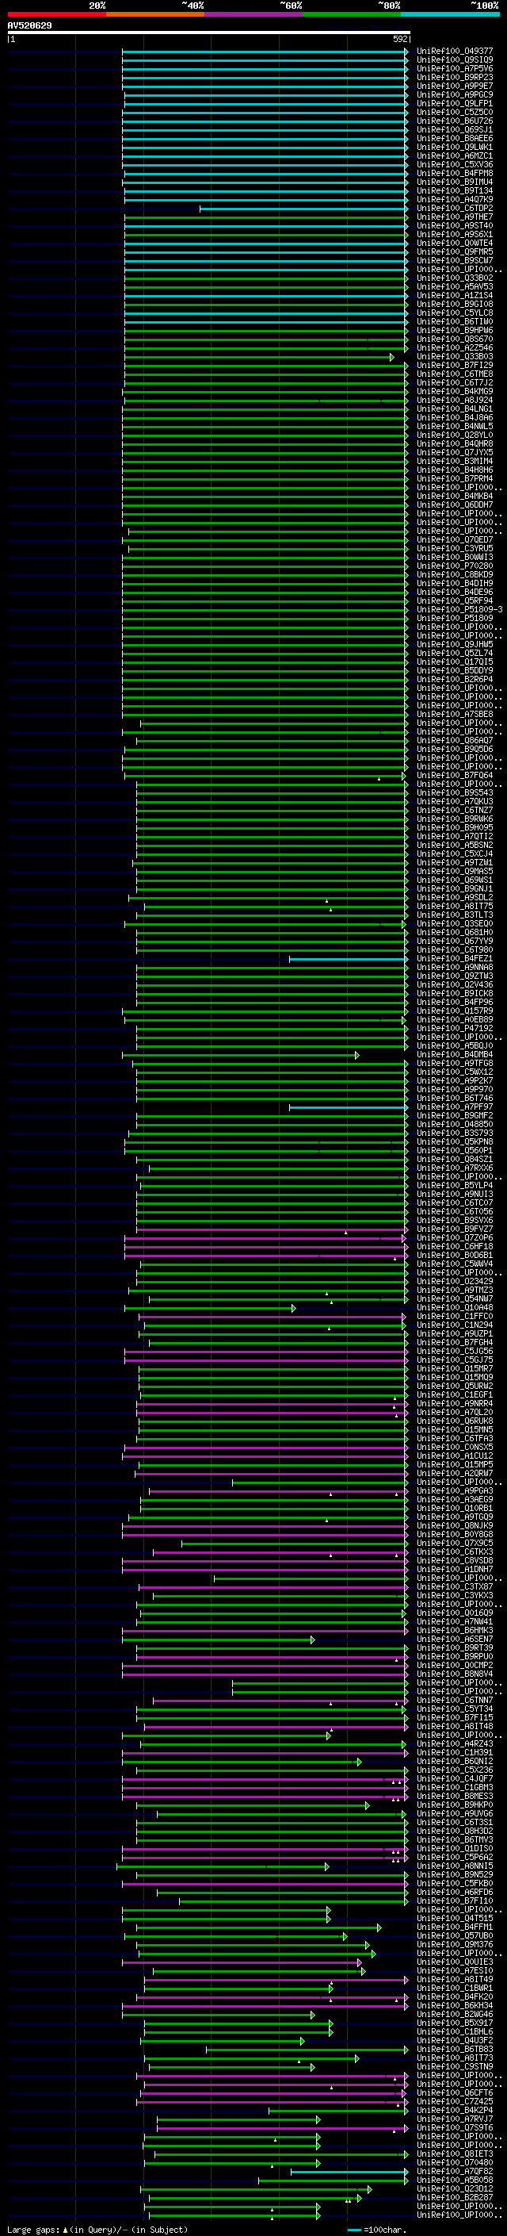Click the red 20% identity color segment

pos(56,14)
